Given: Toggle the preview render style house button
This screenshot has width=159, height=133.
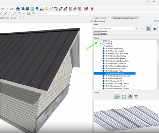Looking at the screenshot, I should 116,97.
